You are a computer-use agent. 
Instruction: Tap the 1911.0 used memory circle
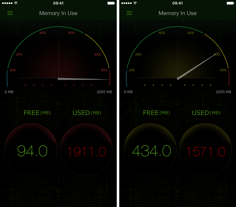(86, 150)
